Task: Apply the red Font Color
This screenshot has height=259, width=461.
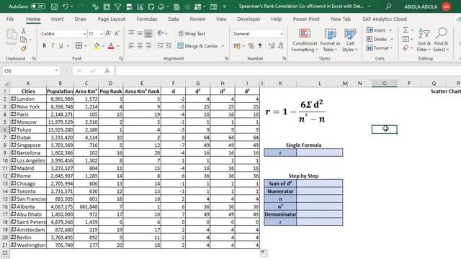Action: click(x=111, y=46)
